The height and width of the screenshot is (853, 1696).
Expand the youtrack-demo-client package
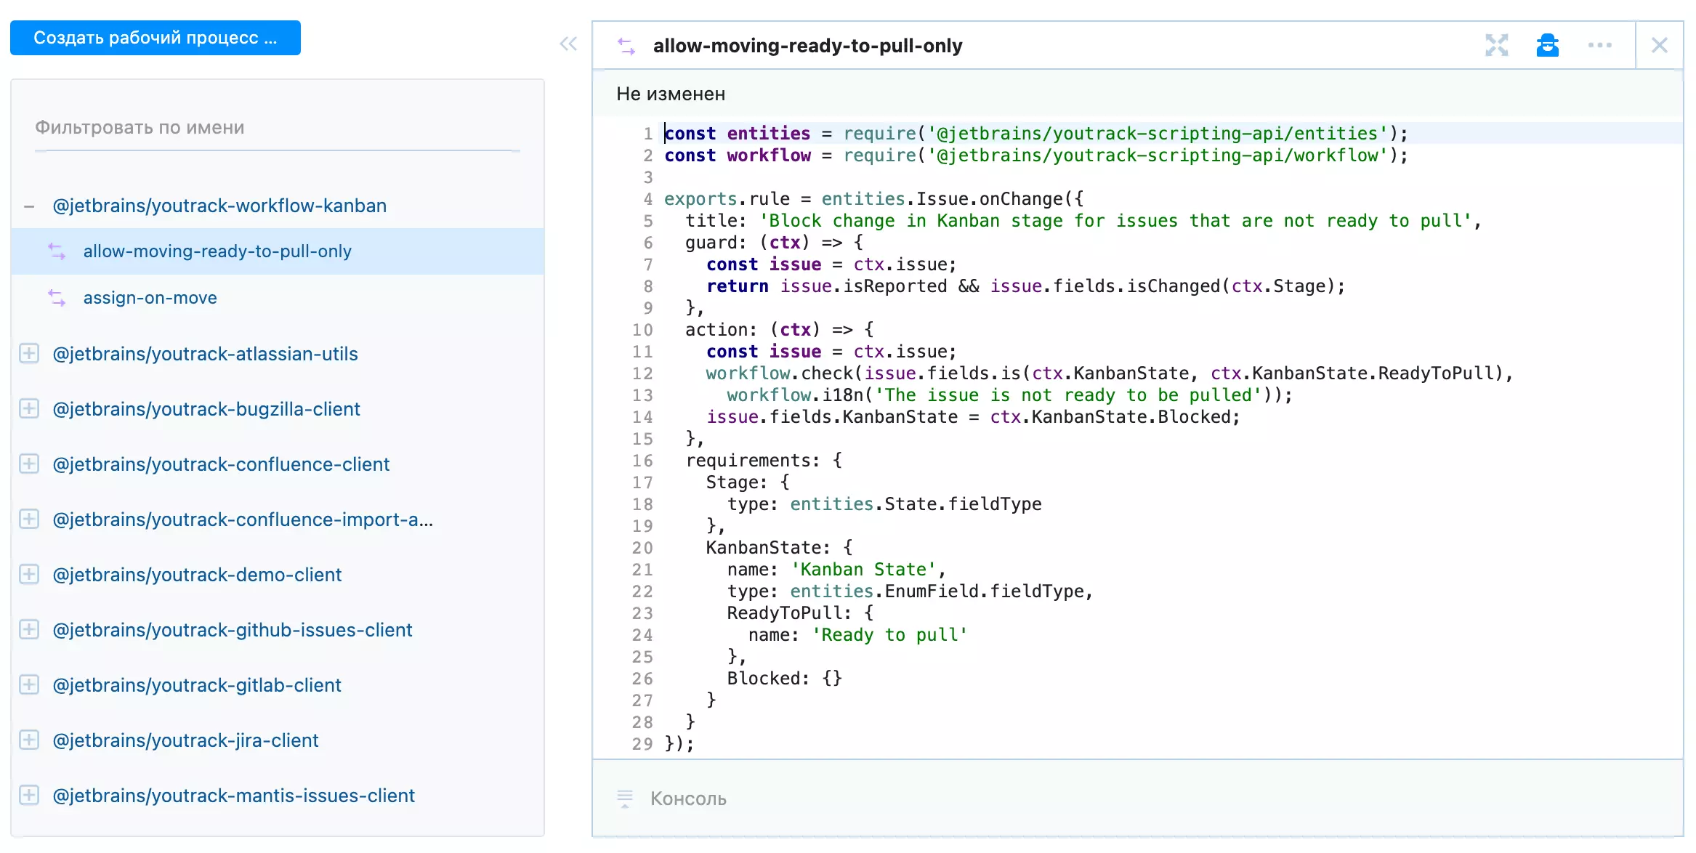click(x=29, y=575)
